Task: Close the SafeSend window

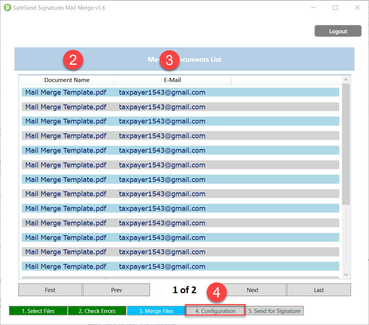Action: click(x=357, y=7)
